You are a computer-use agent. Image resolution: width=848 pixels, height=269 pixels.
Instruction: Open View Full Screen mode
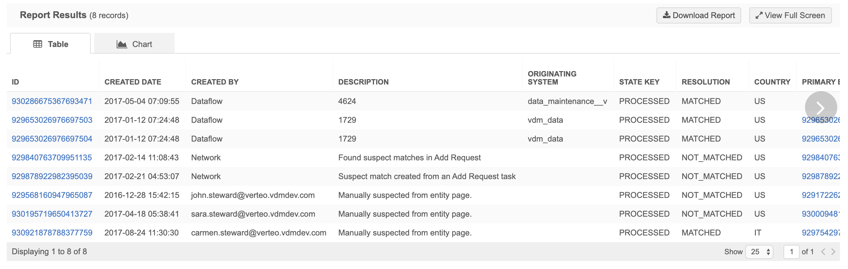pyautogui.click(x=790, y=15)
